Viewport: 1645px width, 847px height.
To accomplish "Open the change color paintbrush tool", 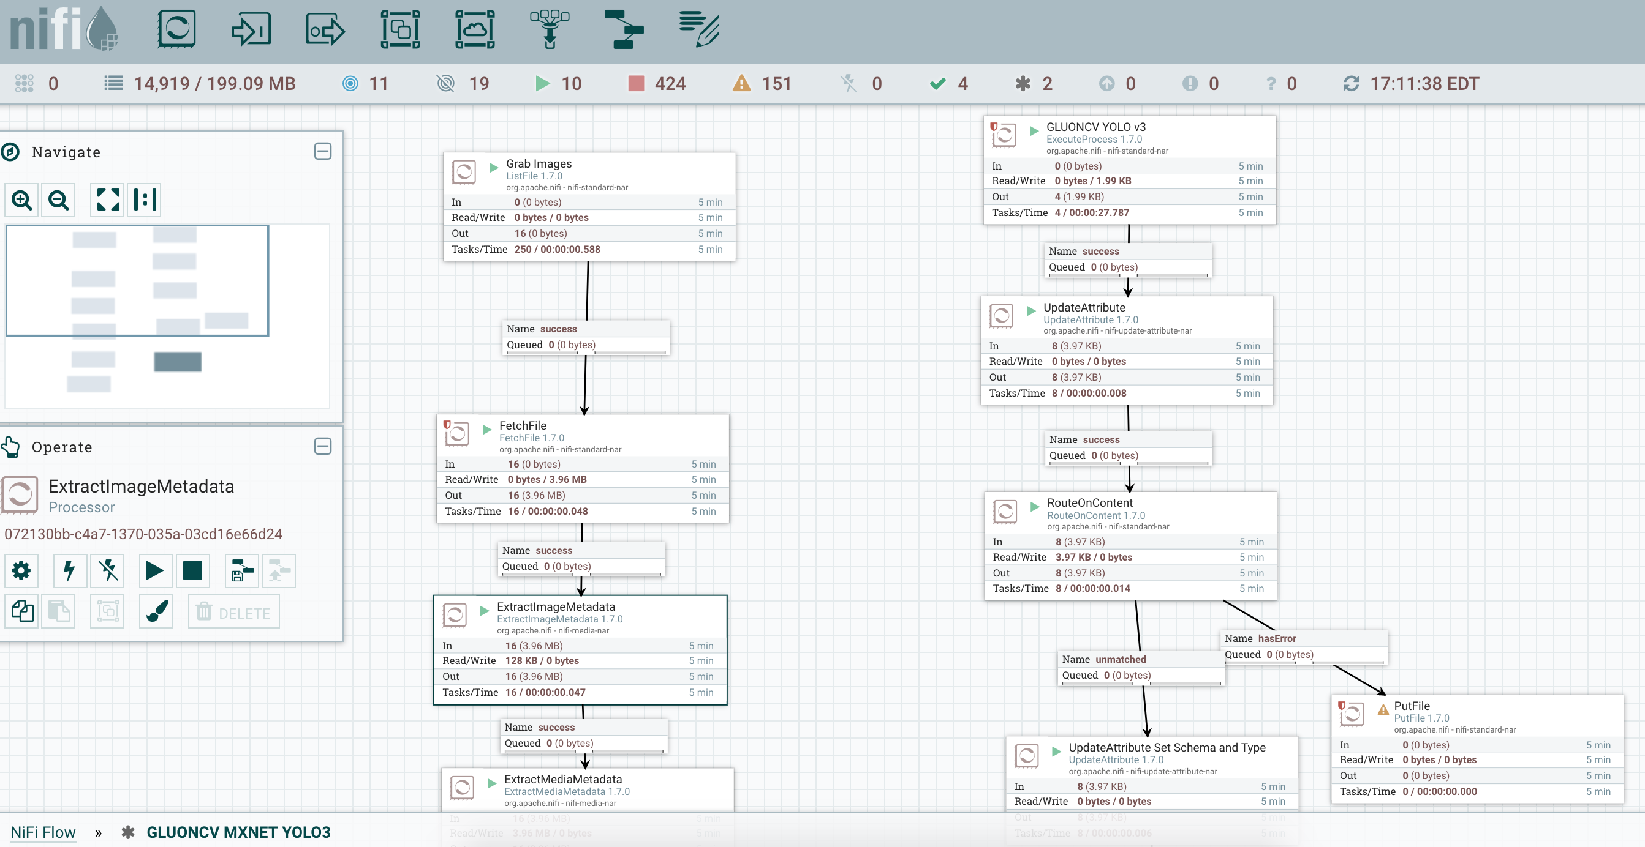I will pyautogui.click(x=156, y=611).
